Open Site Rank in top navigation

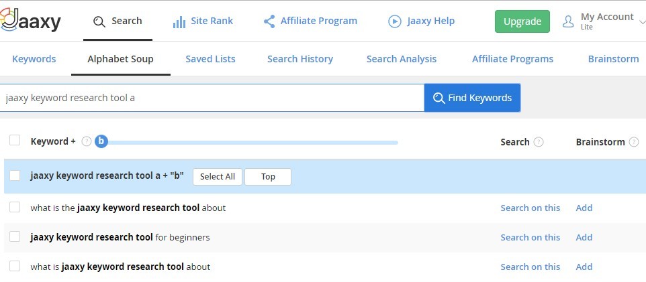pyautogui.click(x=203, y=21)
